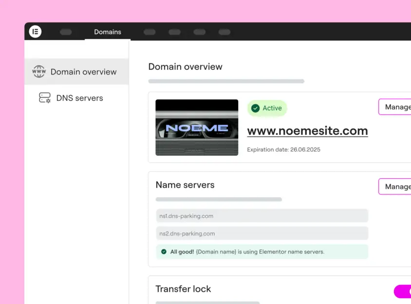Open the www.noemesite.com link
411x304 pixels.
pyautogui.click(x=307, y=131)
